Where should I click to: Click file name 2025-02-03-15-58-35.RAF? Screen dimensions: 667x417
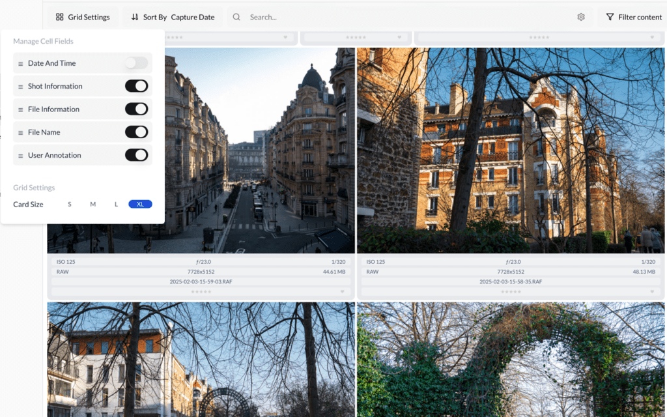(511, 281)
